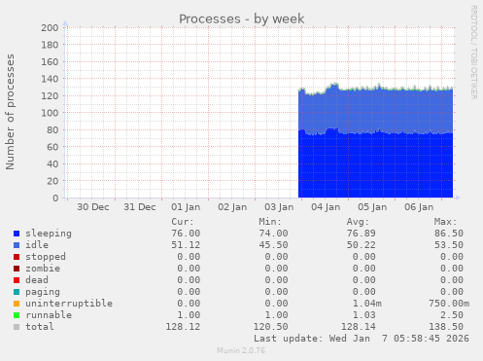This screenshot has width=483, height=361.
Task: Click the '05 Jan' x-axis date label
Action: coord(372,207)
